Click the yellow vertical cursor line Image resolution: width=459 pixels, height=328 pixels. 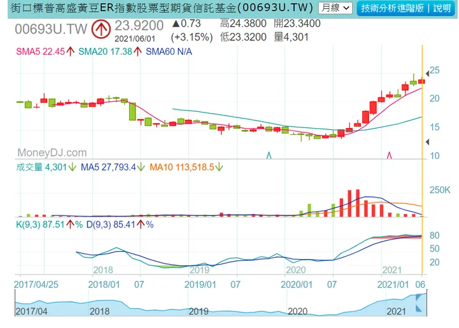(x=422, y=160)
